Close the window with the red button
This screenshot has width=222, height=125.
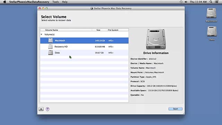point(40,8)
